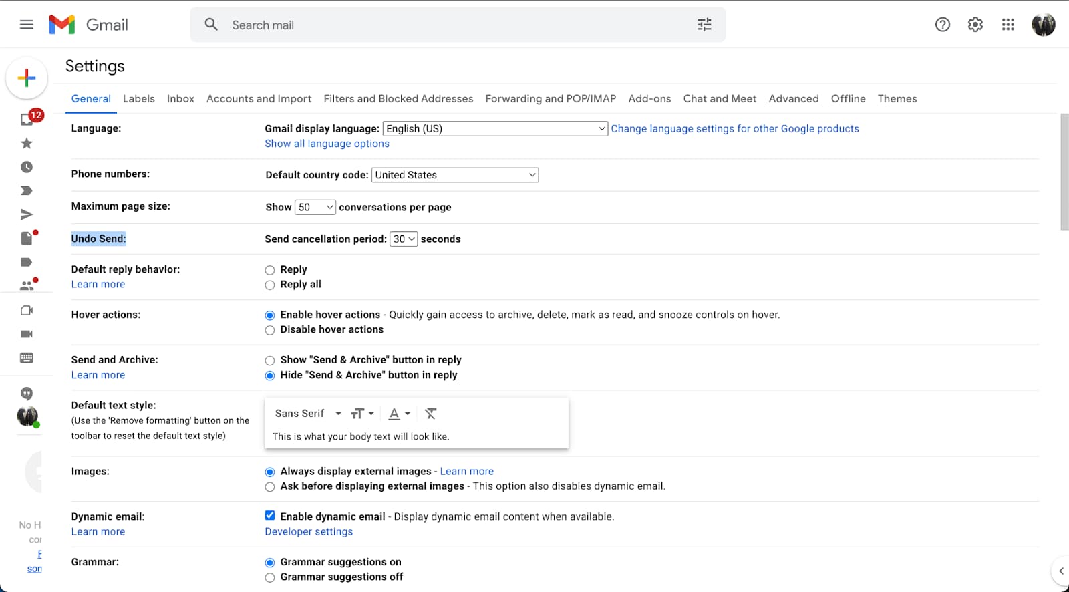Select Ask before displaying external images
The height and width of the screenshot is (592, 1069).
(x=270, y=487)
